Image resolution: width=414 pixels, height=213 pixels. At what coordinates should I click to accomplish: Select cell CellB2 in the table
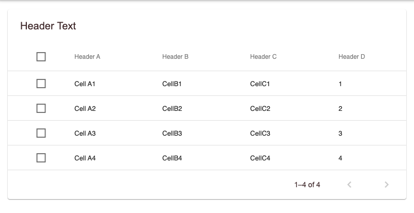pos(172,109)
